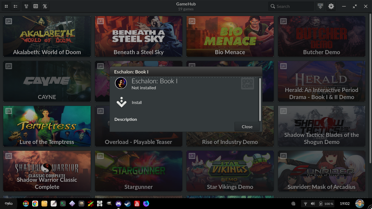Click GOG badge on Butcher Demo card
The image size is (372, 209).
283,21
